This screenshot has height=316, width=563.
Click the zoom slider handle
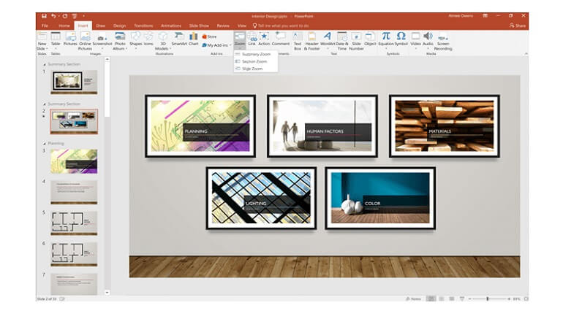tap(488, 298)
